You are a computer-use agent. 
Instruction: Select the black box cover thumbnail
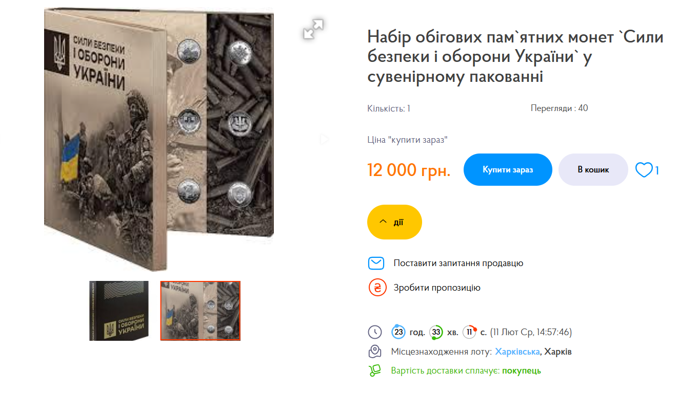(x=119, y=311)
